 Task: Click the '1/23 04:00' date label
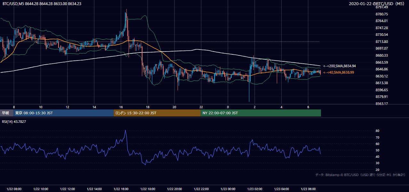pyautogui.click(x=281, y=189)
